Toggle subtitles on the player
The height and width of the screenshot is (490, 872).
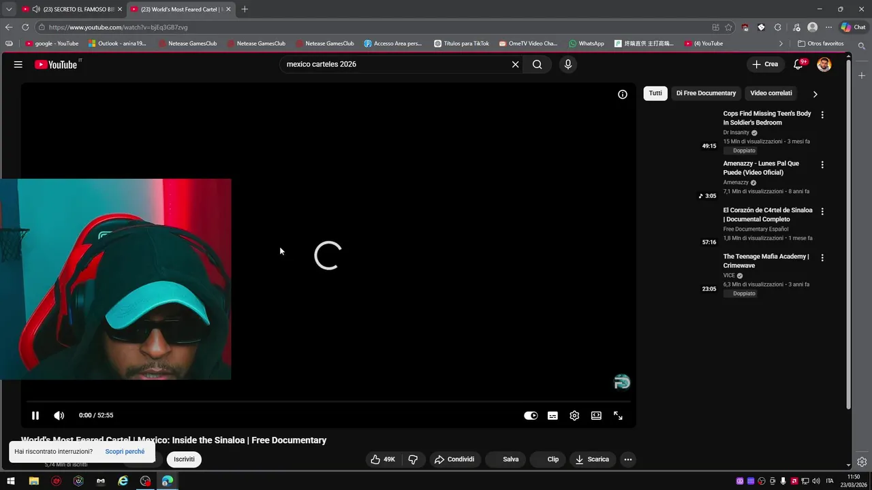click(x=552, y=415)
